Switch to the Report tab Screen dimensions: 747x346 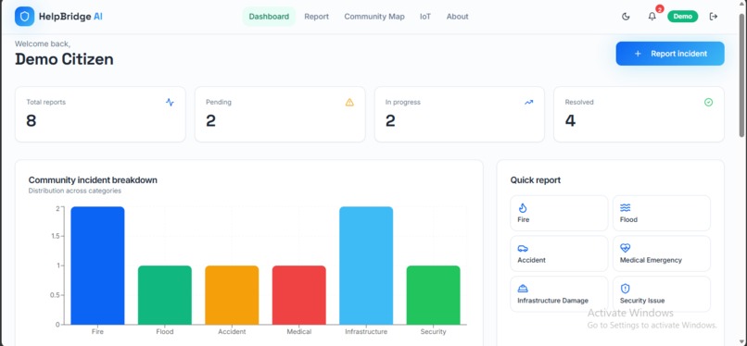click(x=316, y=17)
